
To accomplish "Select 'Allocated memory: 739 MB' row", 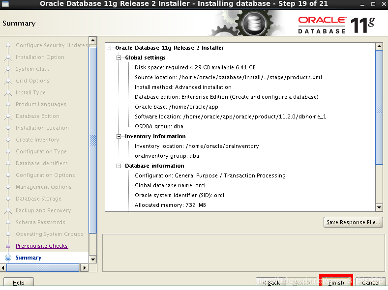I will pyautogui.click(x=170, y=205).
